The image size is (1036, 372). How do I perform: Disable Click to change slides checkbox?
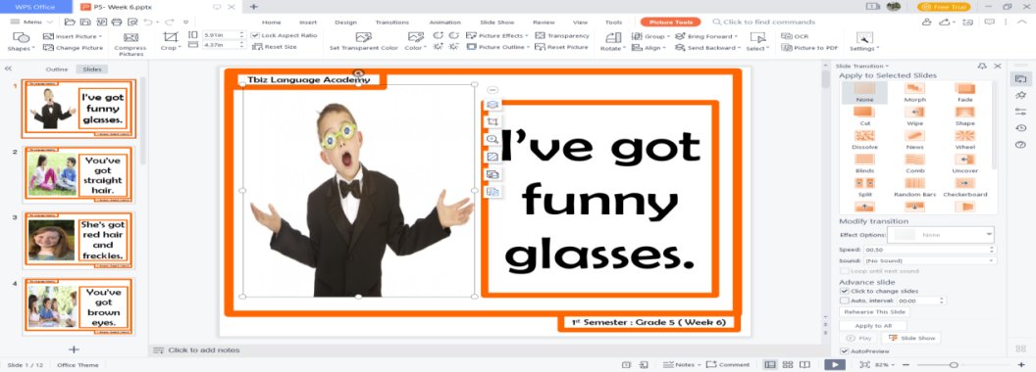[x=844, y=291]
